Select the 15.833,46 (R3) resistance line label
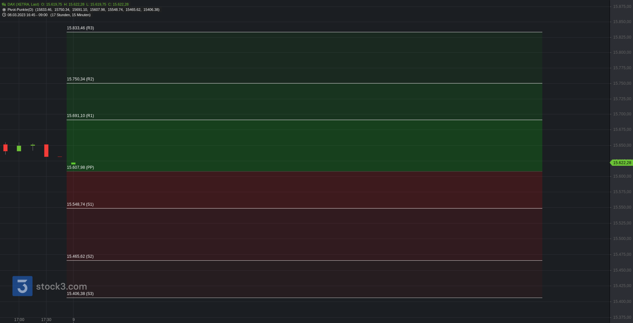 (x=80, y=28)
